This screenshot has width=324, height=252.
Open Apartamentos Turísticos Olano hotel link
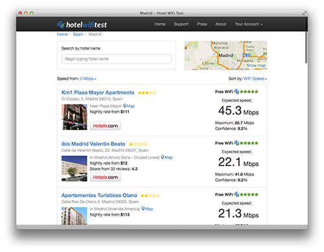pos(99,195)
